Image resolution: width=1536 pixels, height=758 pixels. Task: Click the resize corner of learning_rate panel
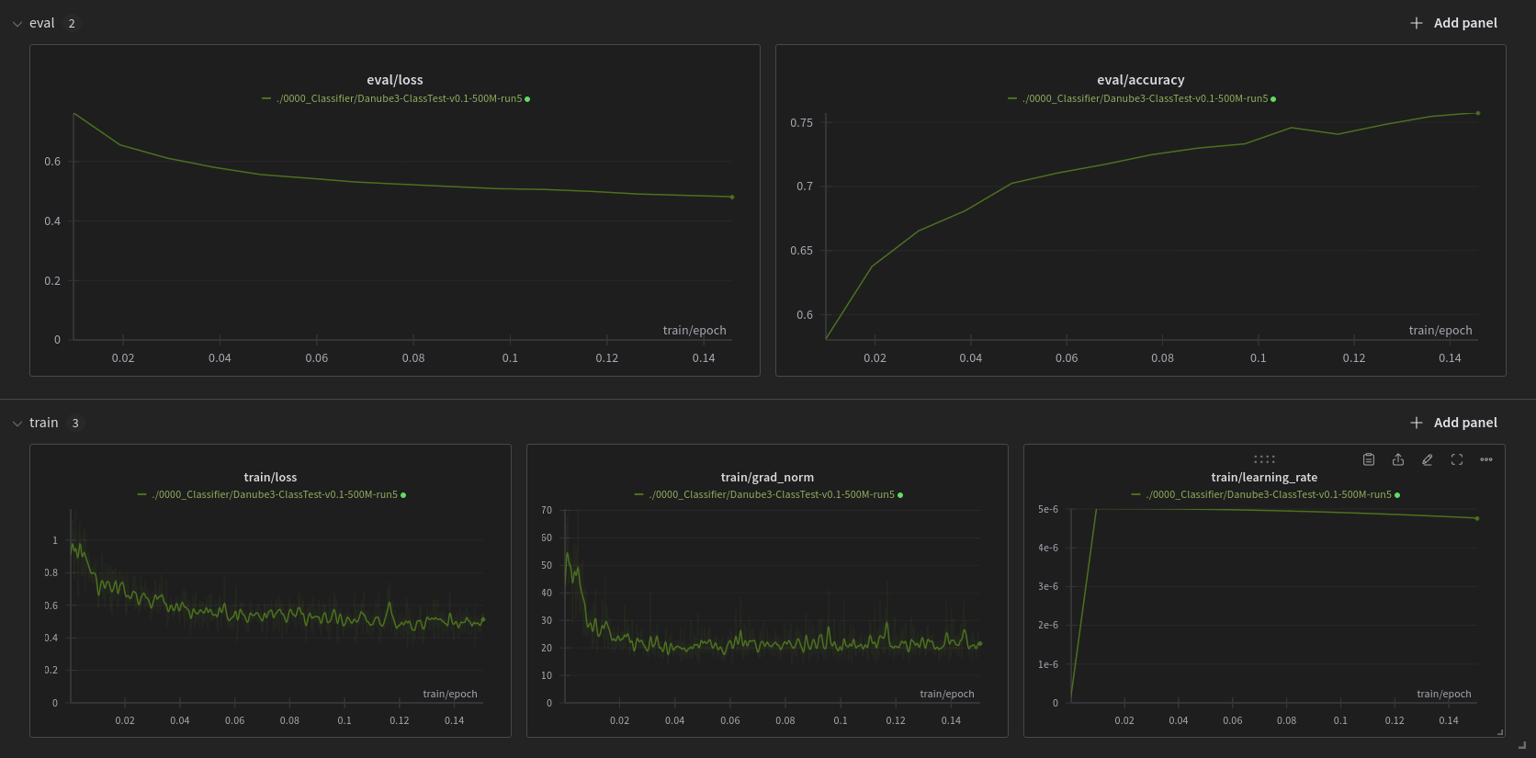tap(1500, 732)
